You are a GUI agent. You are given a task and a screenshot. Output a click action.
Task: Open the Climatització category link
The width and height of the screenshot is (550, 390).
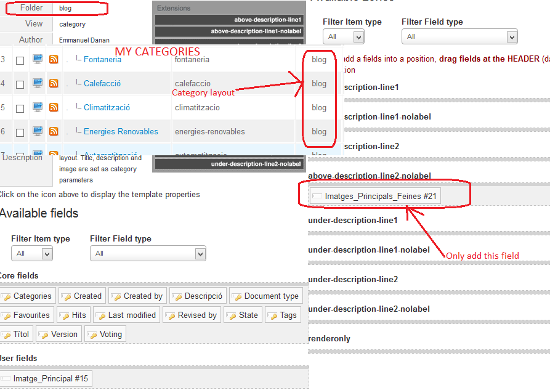point(107,107)
